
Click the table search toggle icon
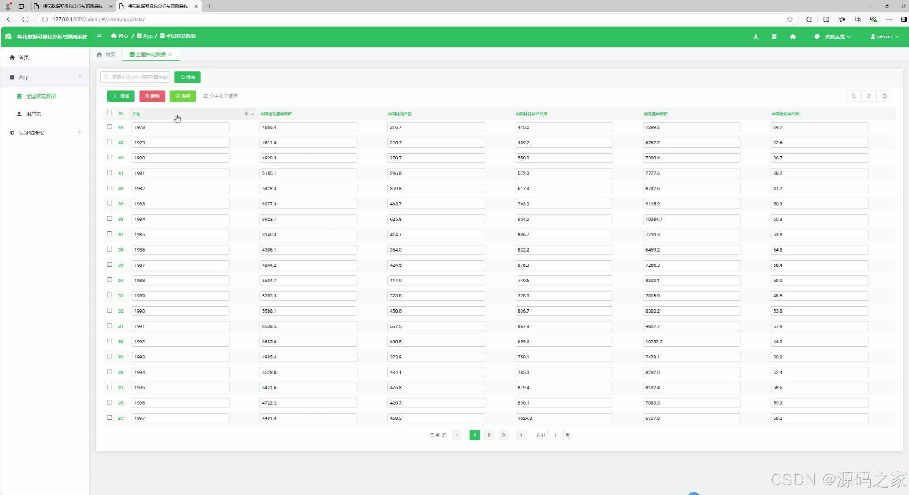point(853,96)
